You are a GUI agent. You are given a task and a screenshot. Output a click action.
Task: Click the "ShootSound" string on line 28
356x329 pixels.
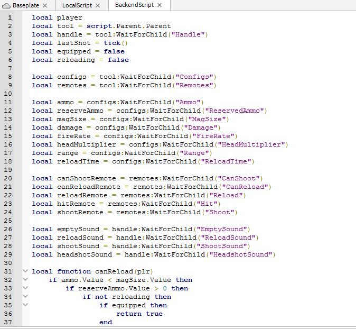pos(222,246)
